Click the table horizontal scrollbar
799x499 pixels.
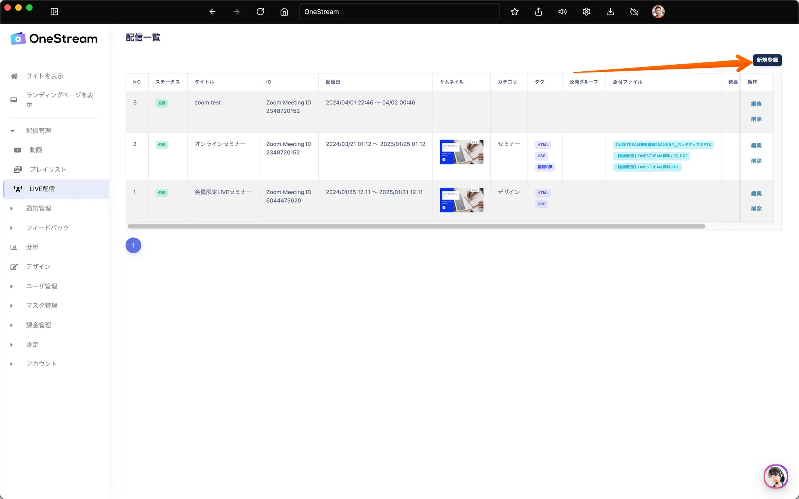pos(416,226)
